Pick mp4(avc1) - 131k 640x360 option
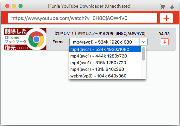 (x=105, y=69)
